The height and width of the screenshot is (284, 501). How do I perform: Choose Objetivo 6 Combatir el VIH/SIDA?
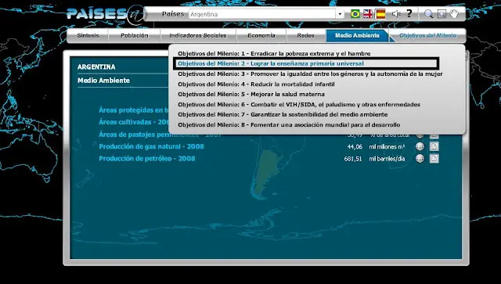click(299, 105)
